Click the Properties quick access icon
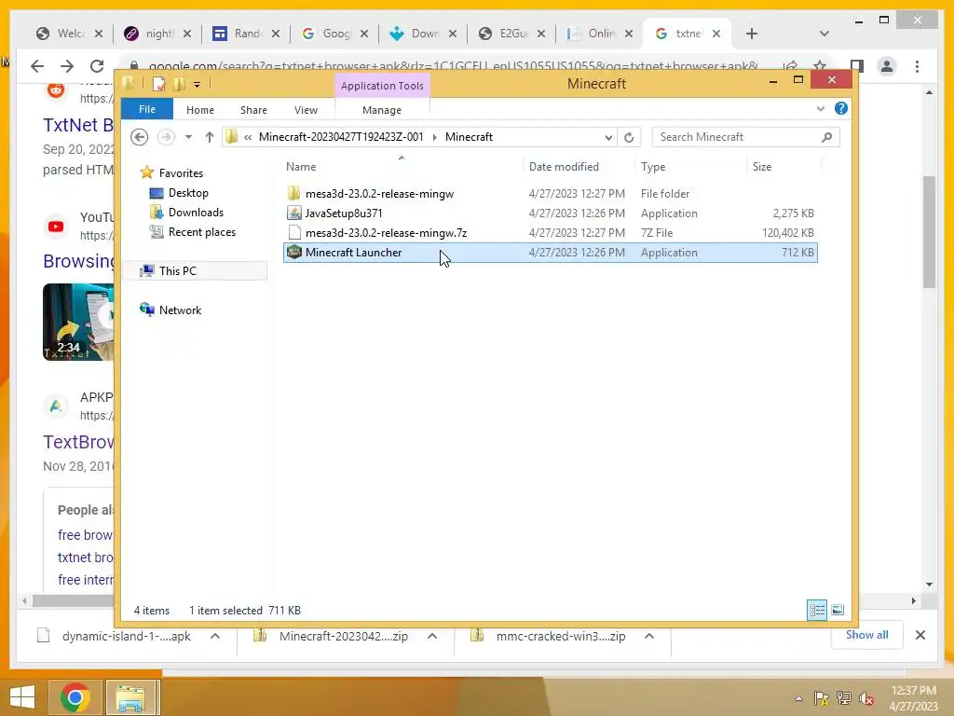The image size is (954, 716). [158, 84]
